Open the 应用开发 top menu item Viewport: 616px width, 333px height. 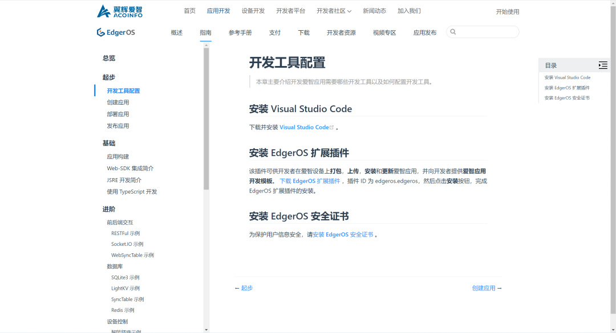218,11
